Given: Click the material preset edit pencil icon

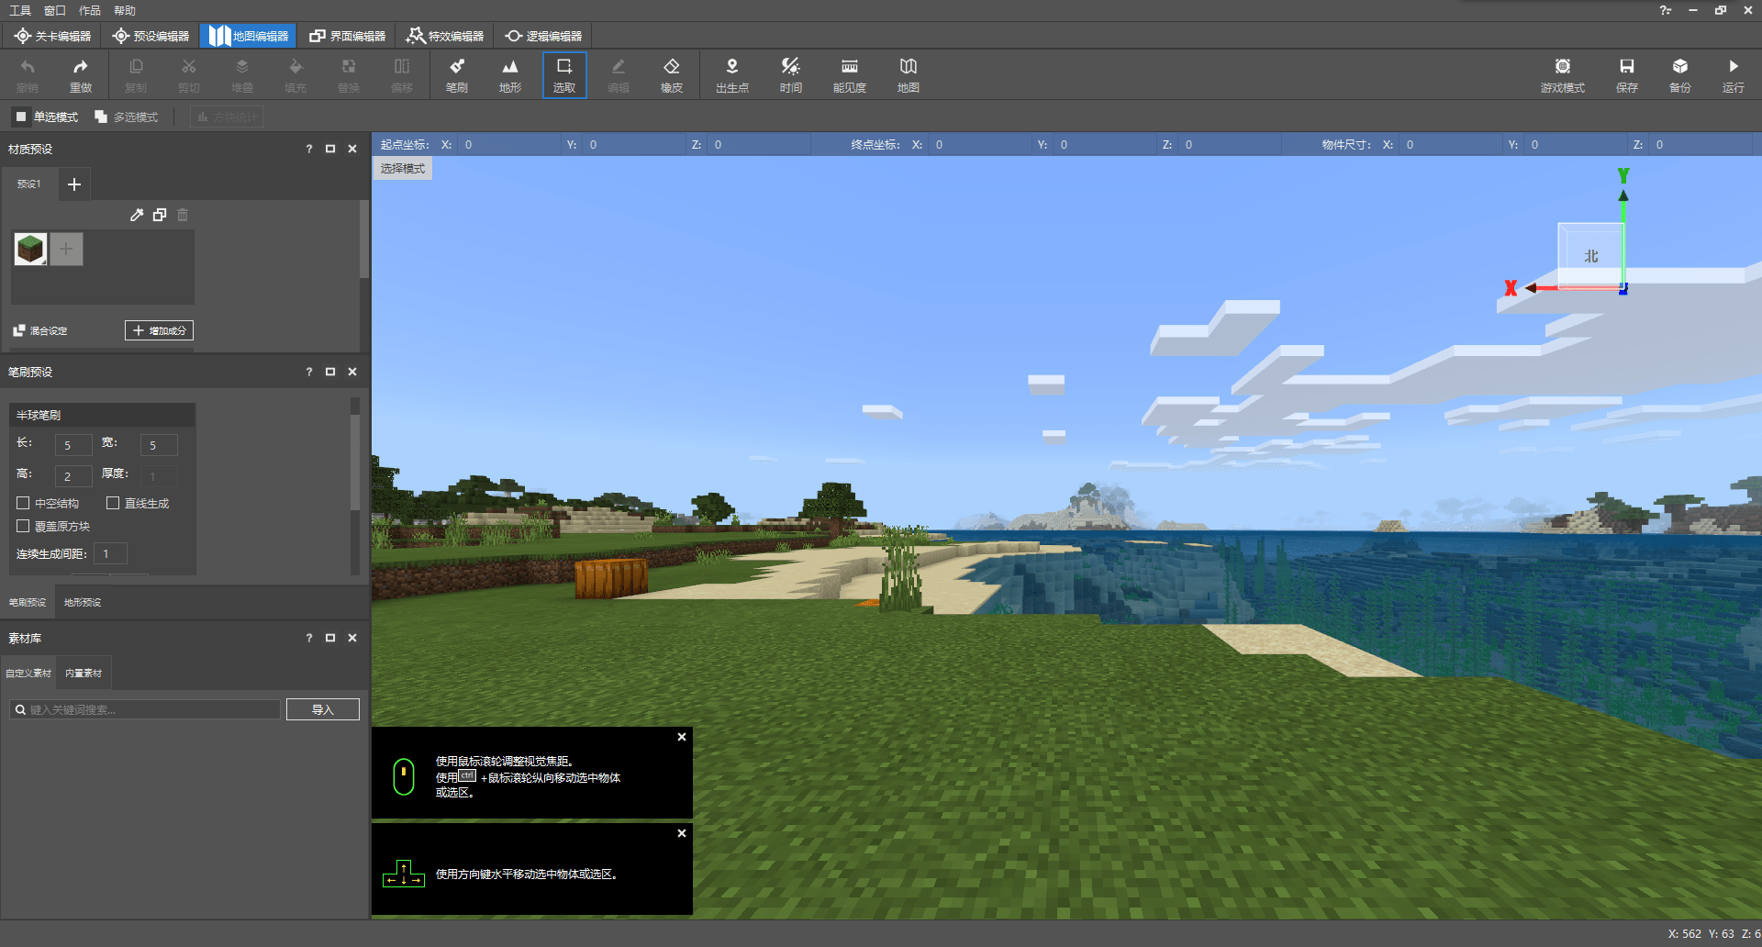Looking at the screenshot, I should click(137, 215).
